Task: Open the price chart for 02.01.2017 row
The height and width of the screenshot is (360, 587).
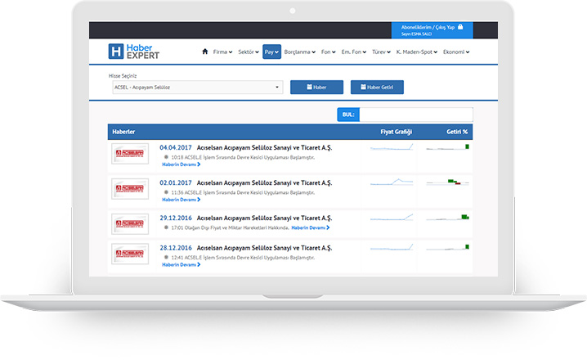Action: pyautogui.click(x=392, y=182)
